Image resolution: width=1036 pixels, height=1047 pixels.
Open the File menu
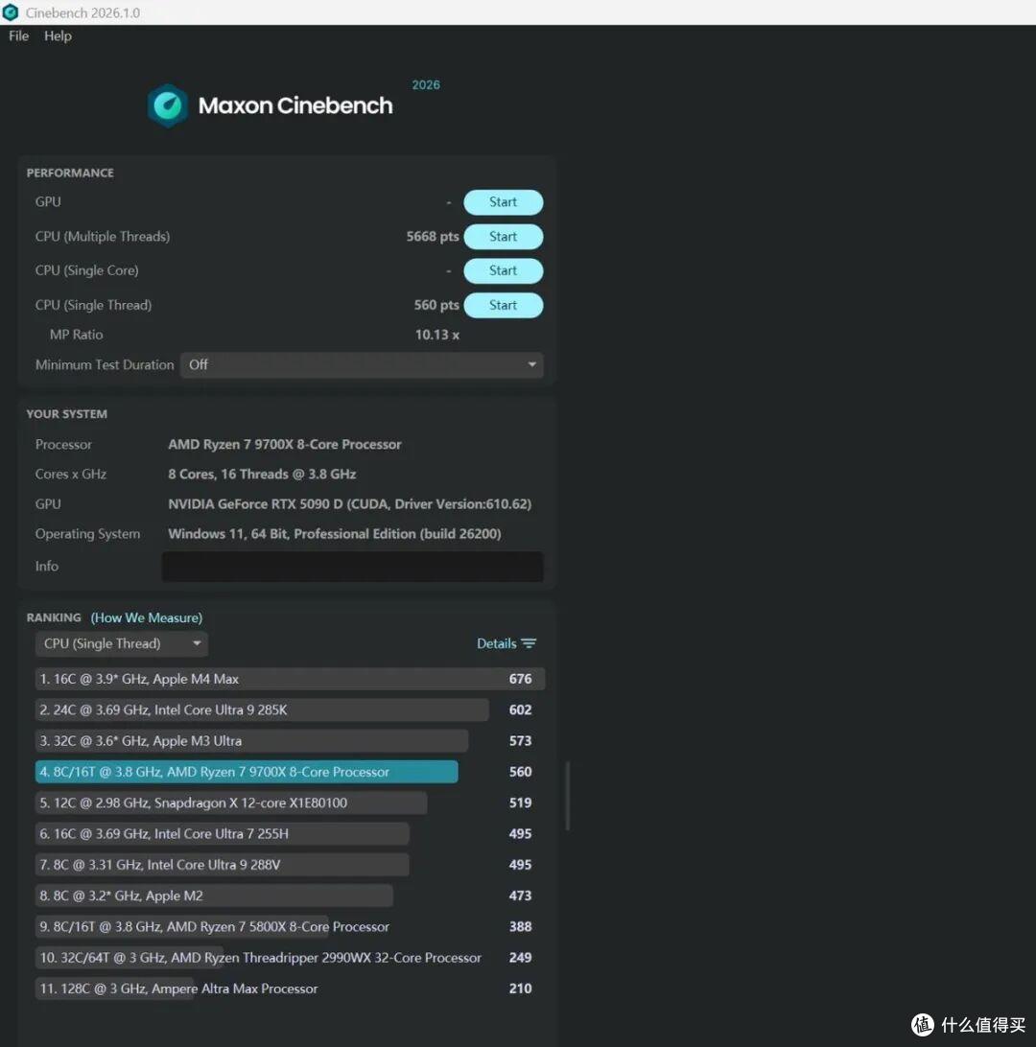[x=18, y=36]
